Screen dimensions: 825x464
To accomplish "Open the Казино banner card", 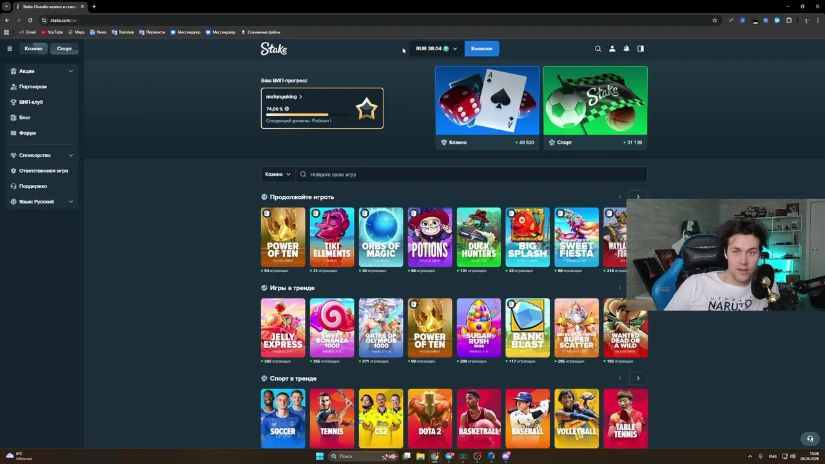I will click(487, 108).
